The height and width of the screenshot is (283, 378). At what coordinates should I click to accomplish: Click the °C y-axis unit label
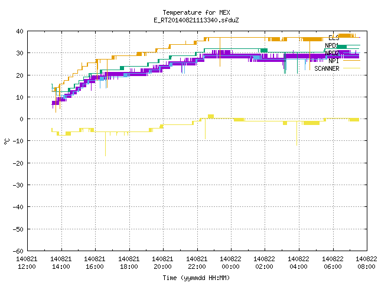(7, 141)
